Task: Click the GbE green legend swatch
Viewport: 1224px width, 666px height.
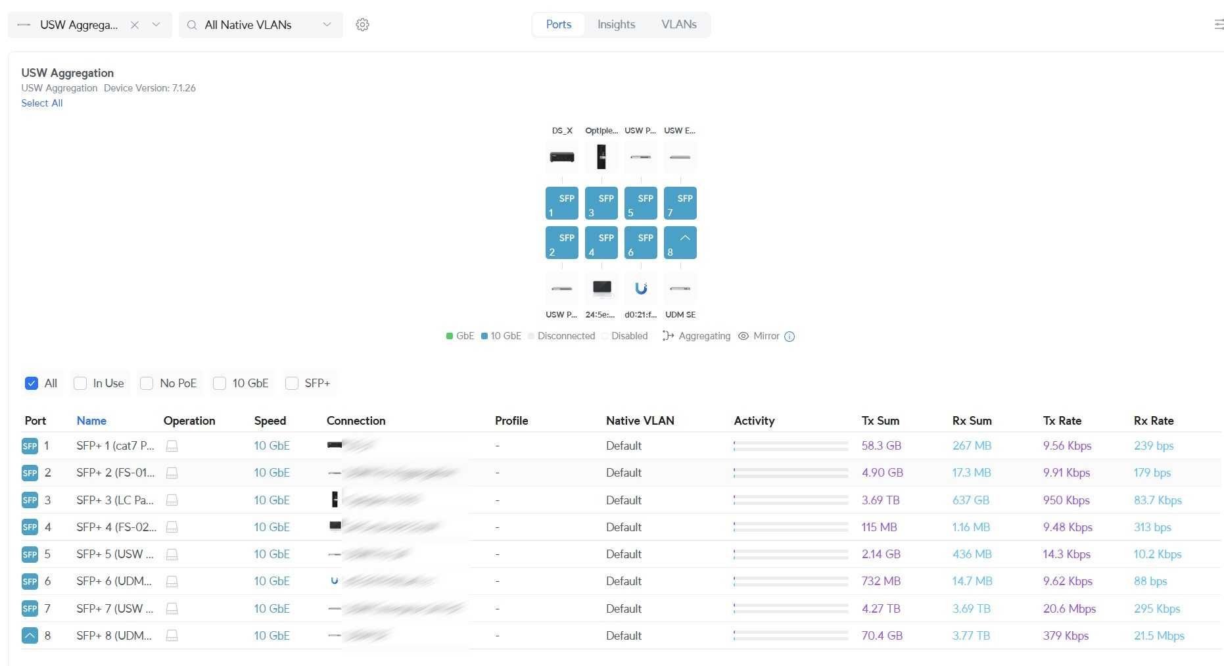Action: coord(450,336)
